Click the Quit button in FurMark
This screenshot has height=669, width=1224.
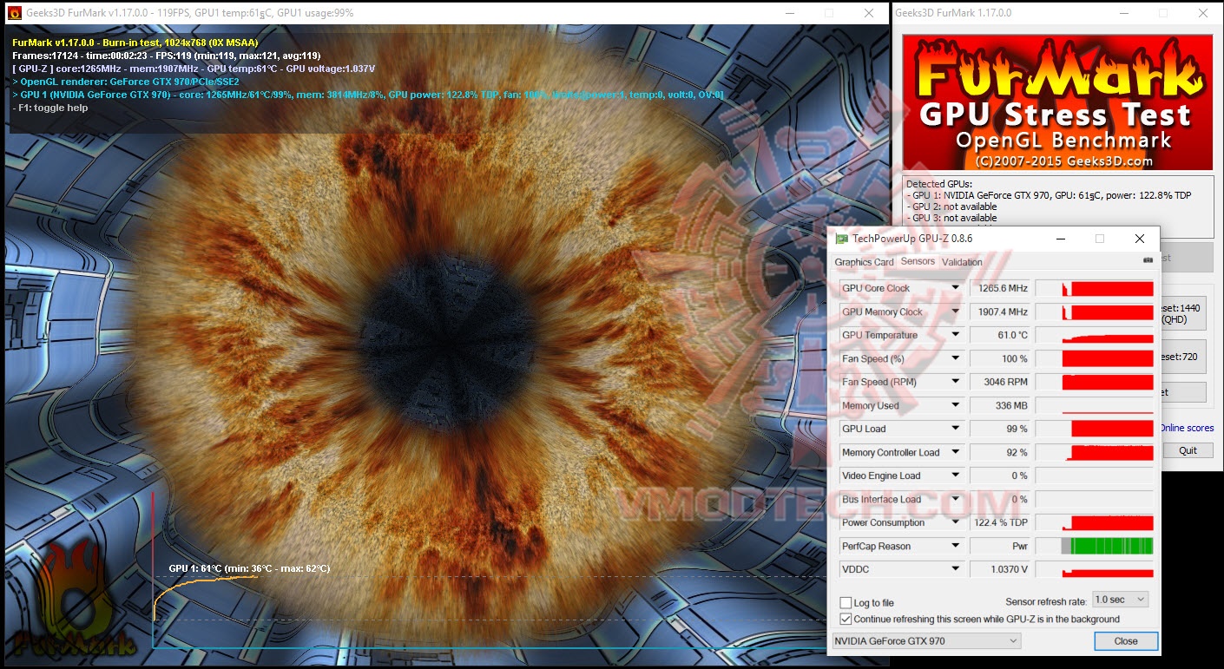point(1188,450)
